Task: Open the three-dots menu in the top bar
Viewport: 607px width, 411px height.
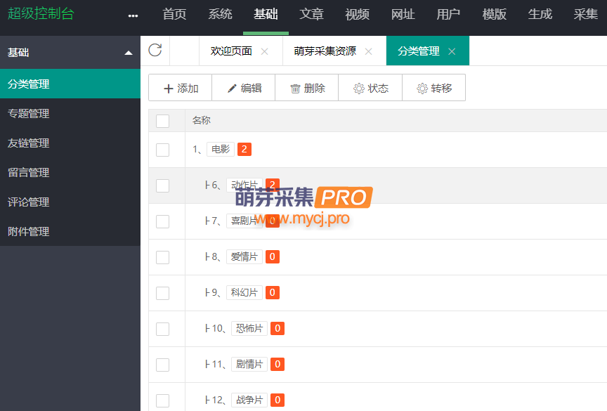Action: point(133,16)
